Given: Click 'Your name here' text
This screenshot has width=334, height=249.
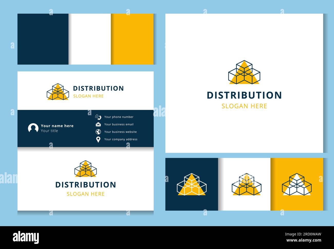Looking at the screenshot, I should pos(57,126).
